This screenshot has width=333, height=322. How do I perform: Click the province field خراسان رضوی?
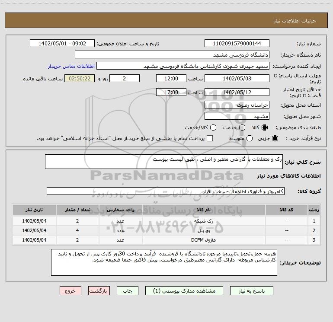[x=237, y=105]
